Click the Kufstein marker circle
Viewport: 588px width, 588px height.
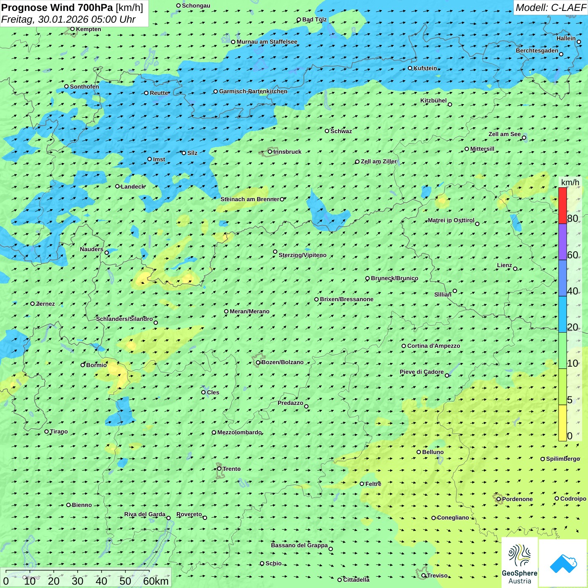pyautogui.click(x=410, y=68)
